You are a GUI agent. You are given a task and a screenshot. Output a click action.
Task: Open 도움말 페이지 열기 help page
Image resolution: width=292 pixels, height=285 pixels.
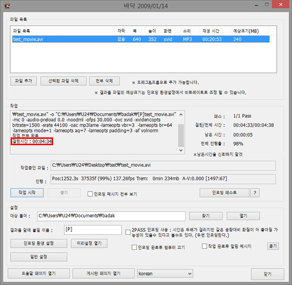tap(39, 273)
